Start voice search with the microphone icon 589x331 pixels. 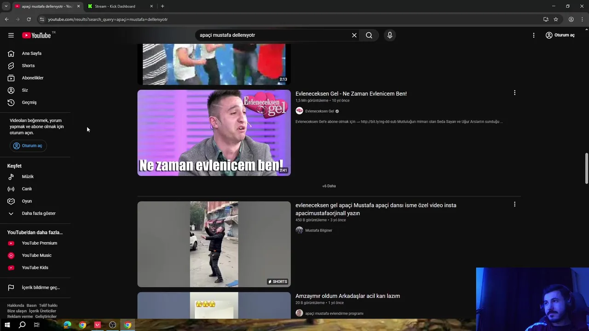[390, 35]
